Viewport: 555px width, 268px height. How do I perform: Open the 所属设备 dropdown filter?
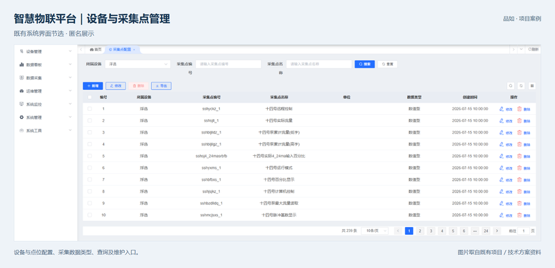[137, 64]
